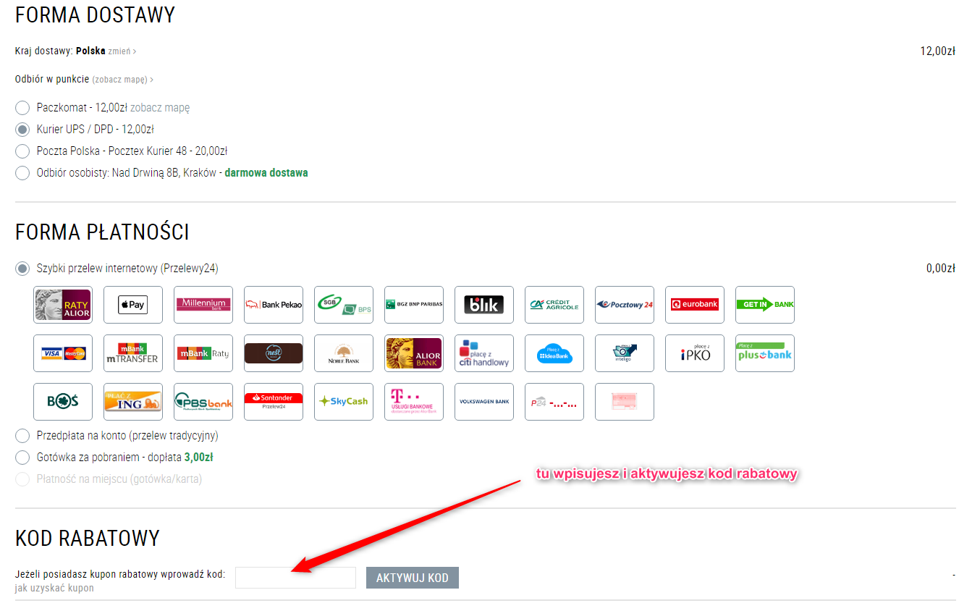Choose Santander Przelew24 tile
959x611 pixels.
pyautogui.click(x=274, y=402)
